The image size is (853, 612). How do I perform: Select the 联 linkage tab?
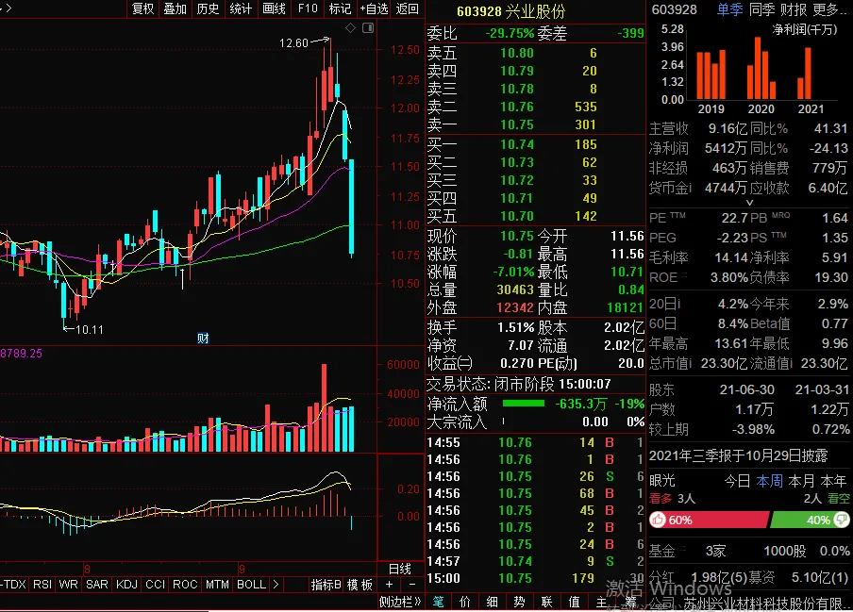546,602
